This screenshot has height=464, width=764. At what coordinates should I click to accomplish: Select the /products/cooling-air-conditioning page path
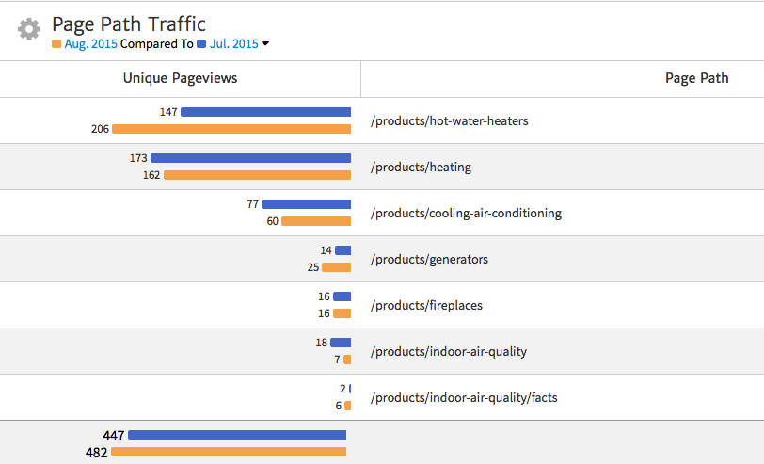(x=467, y=213)
